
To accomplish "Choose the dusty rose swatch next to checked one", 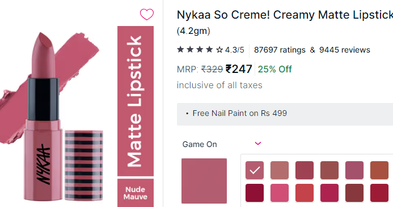I will pos(280,170).
